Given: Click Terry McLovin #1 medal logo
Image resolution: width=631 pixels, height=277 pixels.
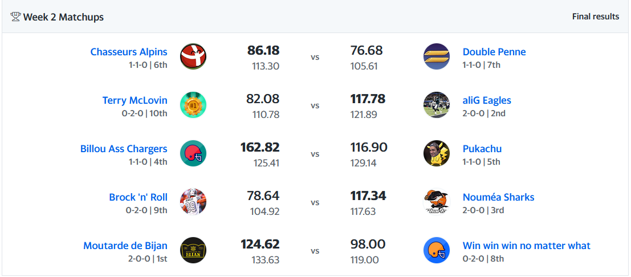Looking at the screenshot, I should [x=193, y=105].
